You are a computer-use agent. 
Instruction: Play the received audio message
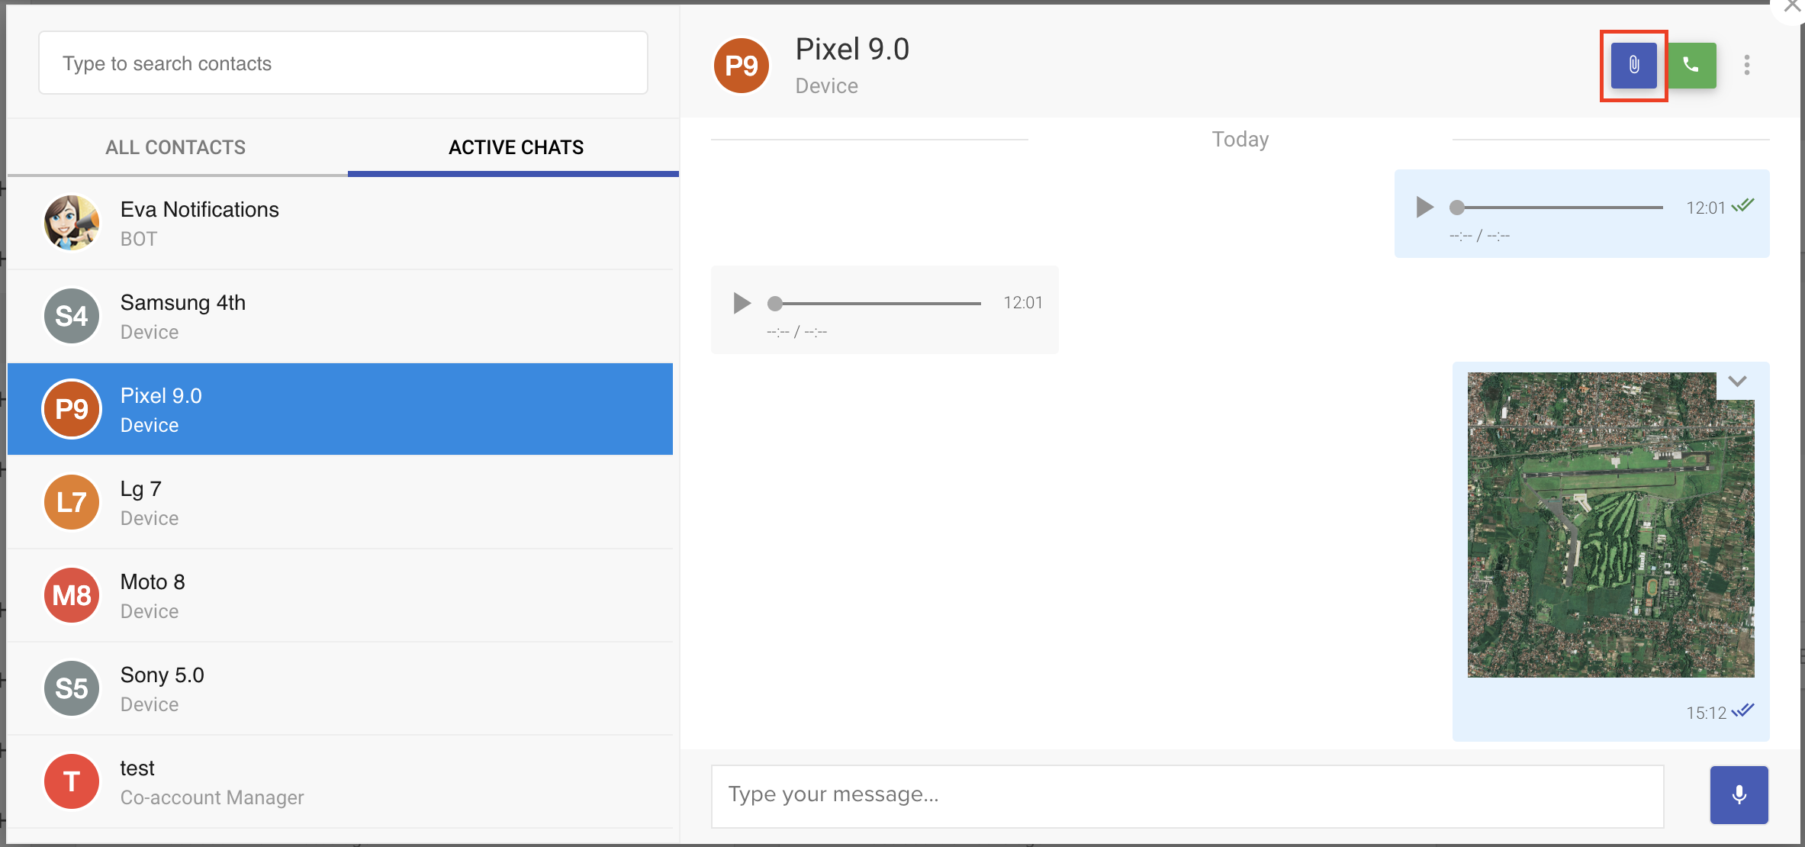coord(741,303)
